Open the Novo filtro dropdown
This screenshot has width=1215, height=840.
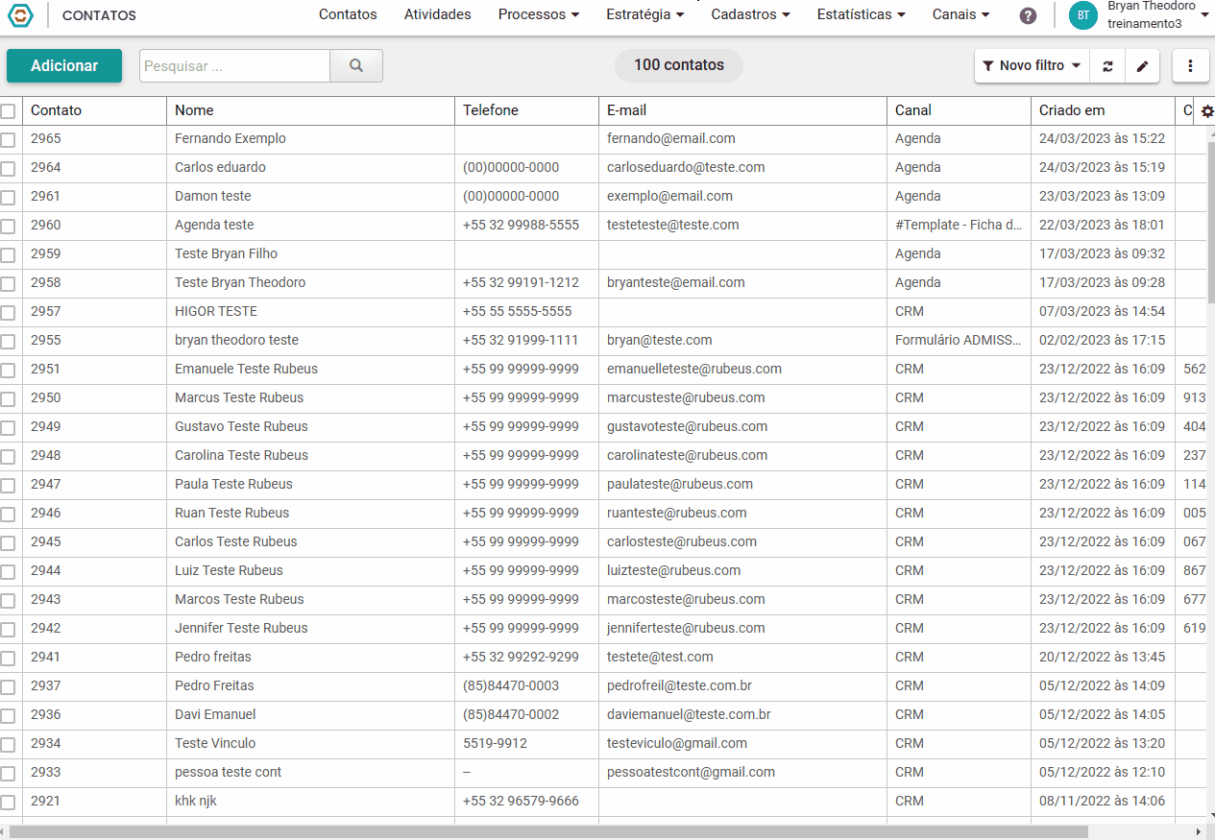point(1033,66)
